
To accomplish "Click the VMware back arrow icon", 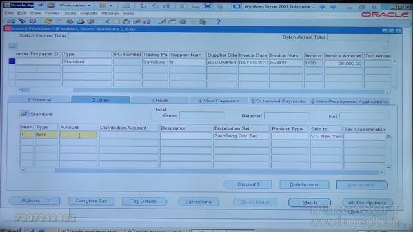I will point(323,6).
